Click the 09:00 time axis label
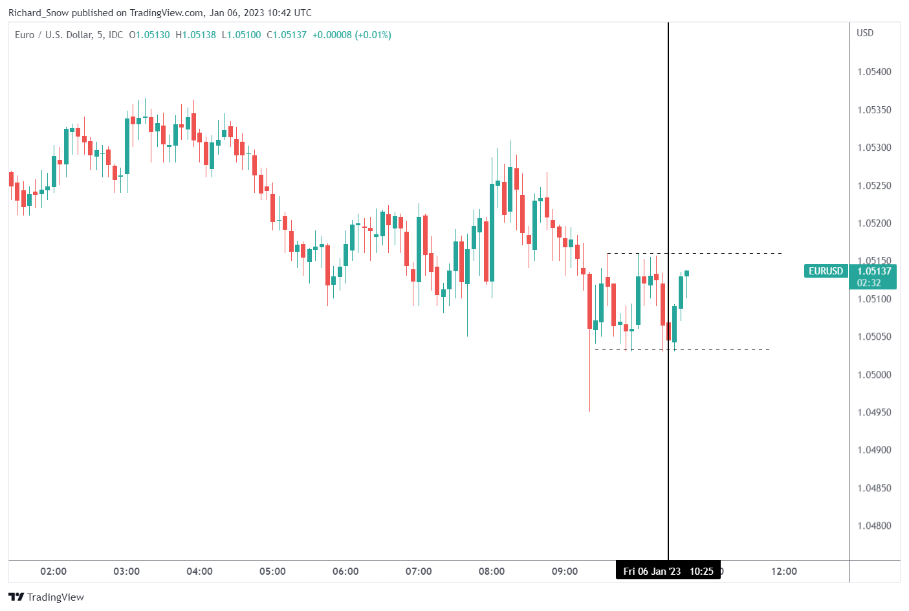Viewport: 909px width, 611px height. coord(565,572)
